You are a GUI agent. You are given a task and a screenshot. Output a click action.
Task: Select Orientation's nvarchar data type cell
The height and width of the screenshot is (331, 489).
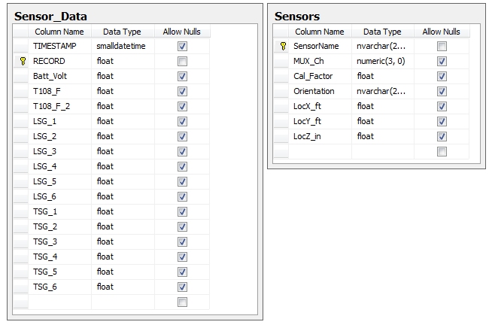[x=383, y=91]
